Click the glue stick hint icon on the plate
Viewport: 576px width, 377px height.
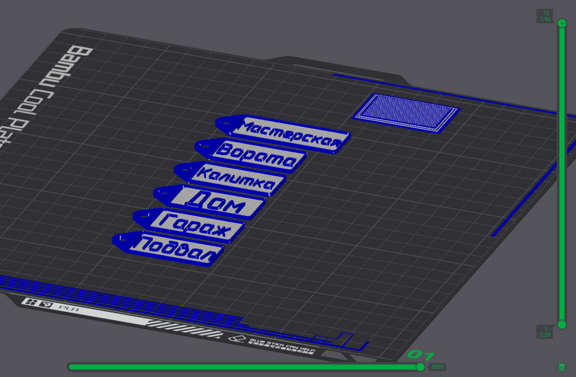point(237,338)
